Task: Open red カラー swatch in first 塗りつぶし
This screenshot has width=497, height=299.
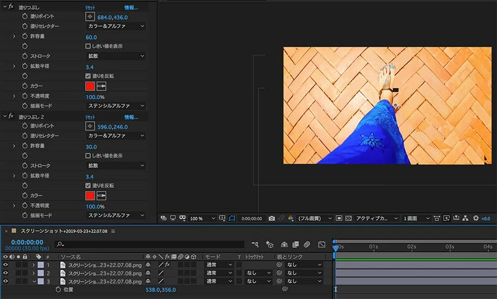Action: pyautogui.click(x=90, y=86)
